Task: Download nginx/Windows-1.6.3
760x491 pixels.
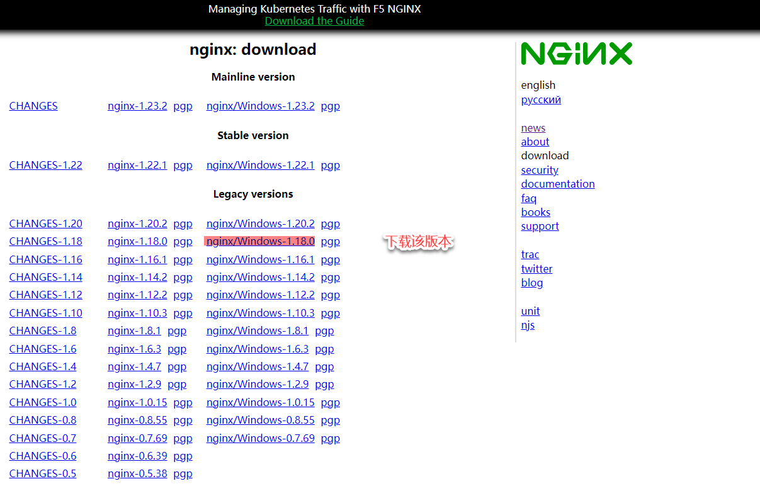Action: click(258, 349)
